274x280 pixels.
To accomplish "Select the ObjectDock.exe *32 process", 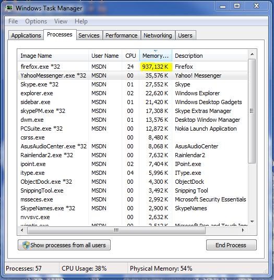I will click(x=133, y=182).
